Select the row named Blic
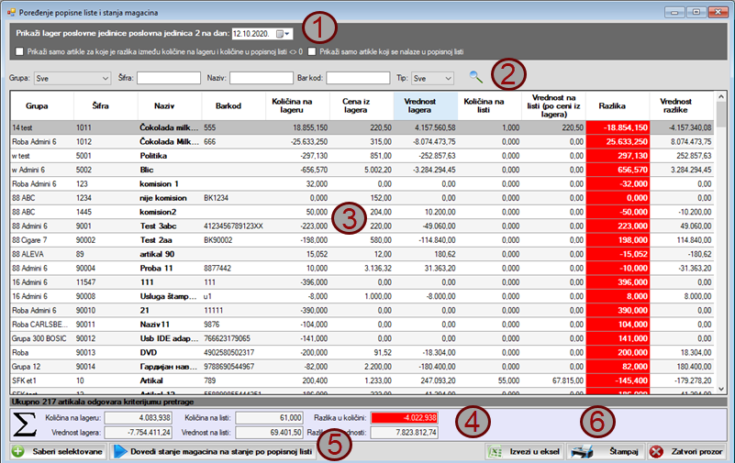The width and height of the screenshot is (735, 463). [x=362, y=170]
